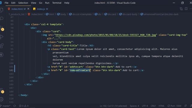Open the File menu
Viewport: 192px width, 108px height.
[6, 3]
